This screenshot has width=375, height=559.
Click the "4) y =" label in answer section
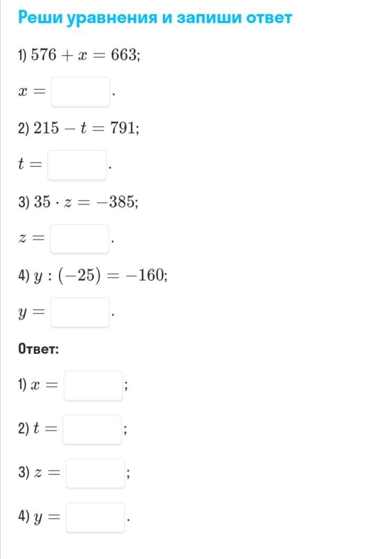coord(38,517)
